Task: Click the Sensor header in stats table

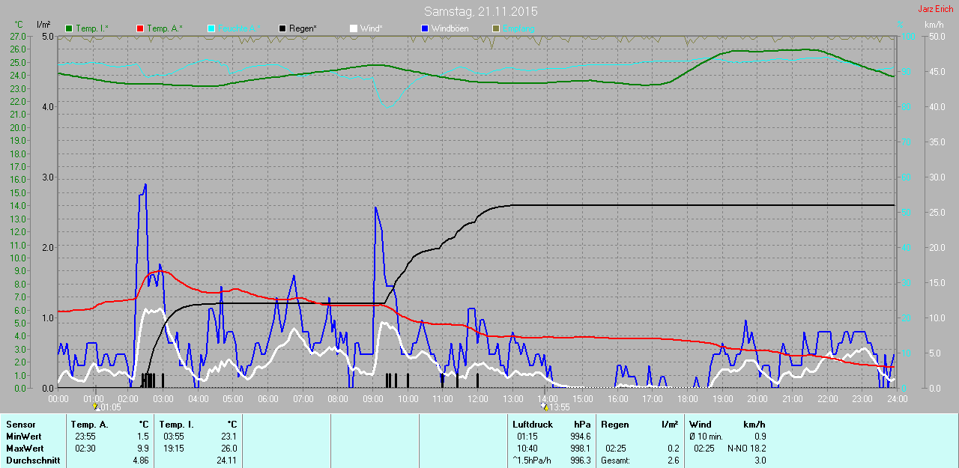Action: coord(20,425)
